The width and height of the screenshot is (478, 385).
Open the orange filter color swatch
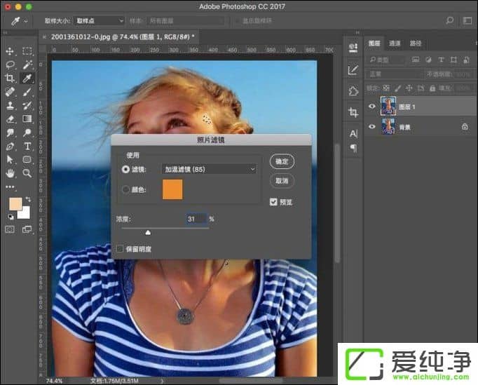172,189
